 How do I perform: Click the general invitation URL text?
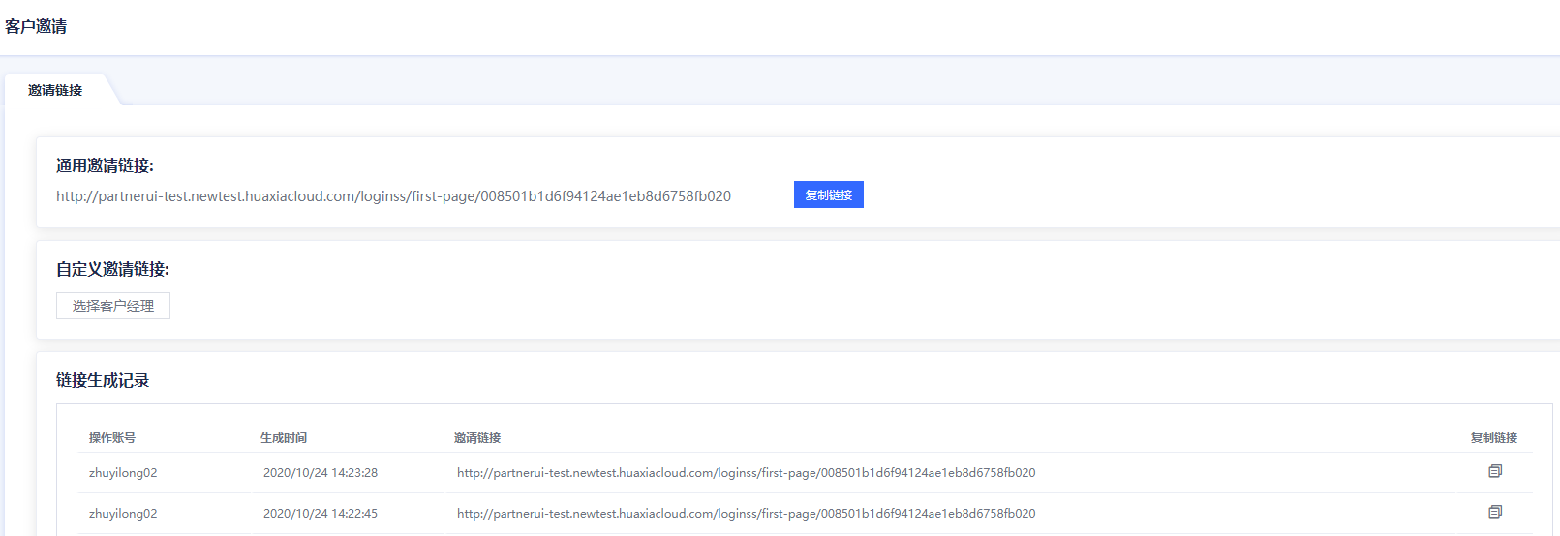(x=393, y=196)
